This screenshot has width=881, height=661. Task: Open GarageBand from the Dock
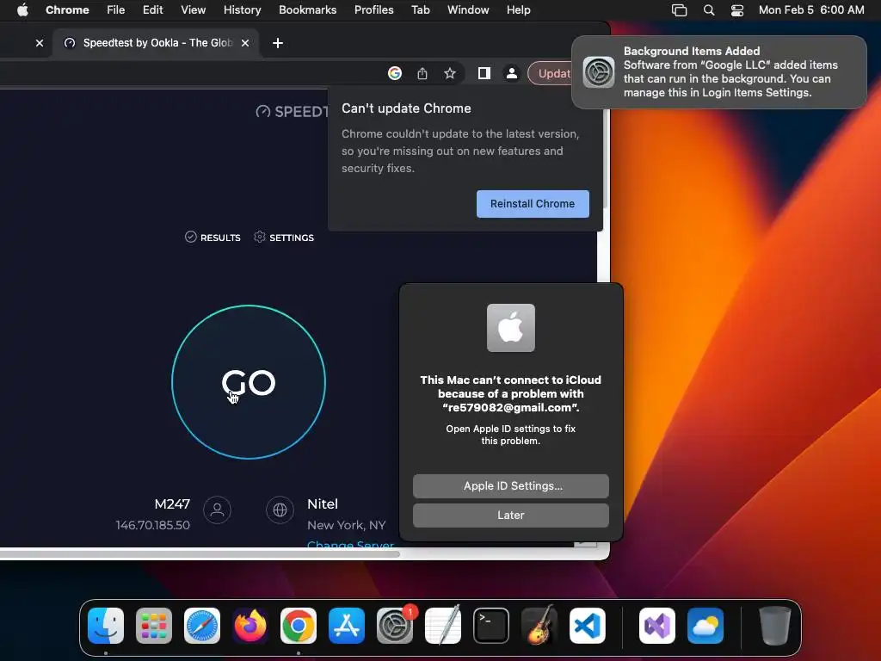539,626
